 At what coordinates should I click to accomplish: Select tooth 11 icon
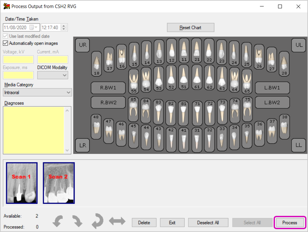[x=184, y=51]
